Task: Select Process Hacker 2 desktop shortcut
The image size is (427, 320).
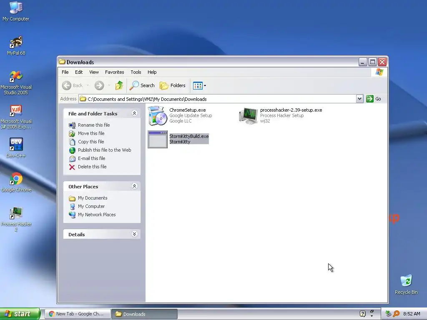Action: point(16,219)
